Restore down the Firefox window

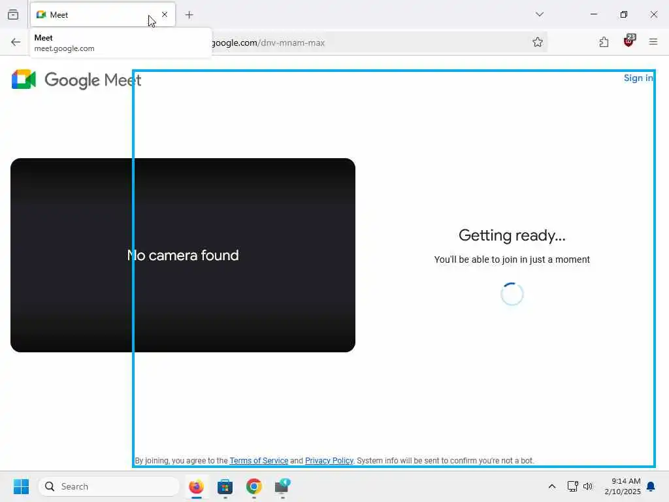(624, 14)
